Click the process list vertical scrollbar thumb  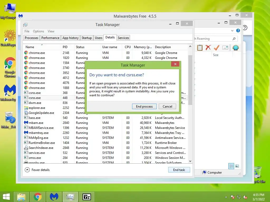point(190,80)
